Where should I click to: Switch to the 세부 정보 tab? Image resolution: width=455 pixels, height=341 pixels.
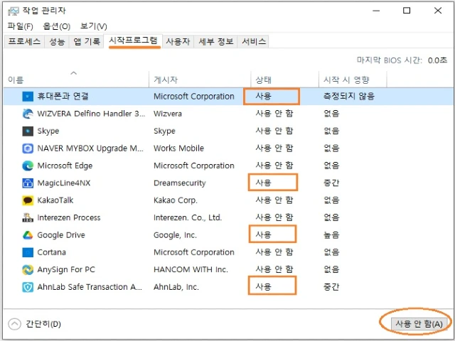pos(216,41)
